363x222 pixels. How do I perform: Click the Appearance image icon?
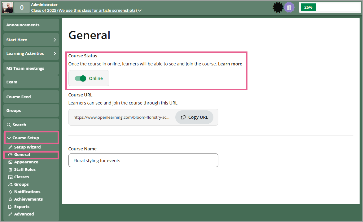(10, 162)
